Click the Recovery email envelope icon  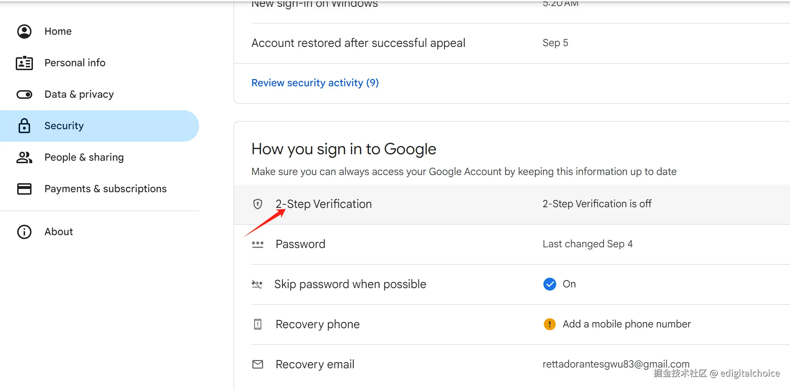click(x=258, y=364)
